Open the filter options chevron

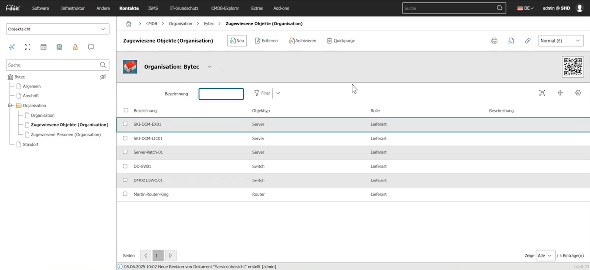(278, 93)
